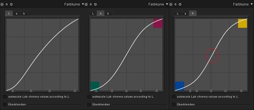Switch to the b tab in middle panel
254x110 pixels.
pos(108,14)
